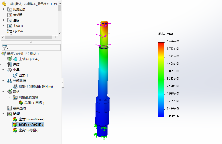The width and height of the screenshot is (222, 144).
Task: Click the 主轴 part icon at tree top
Action: (4, 4)
